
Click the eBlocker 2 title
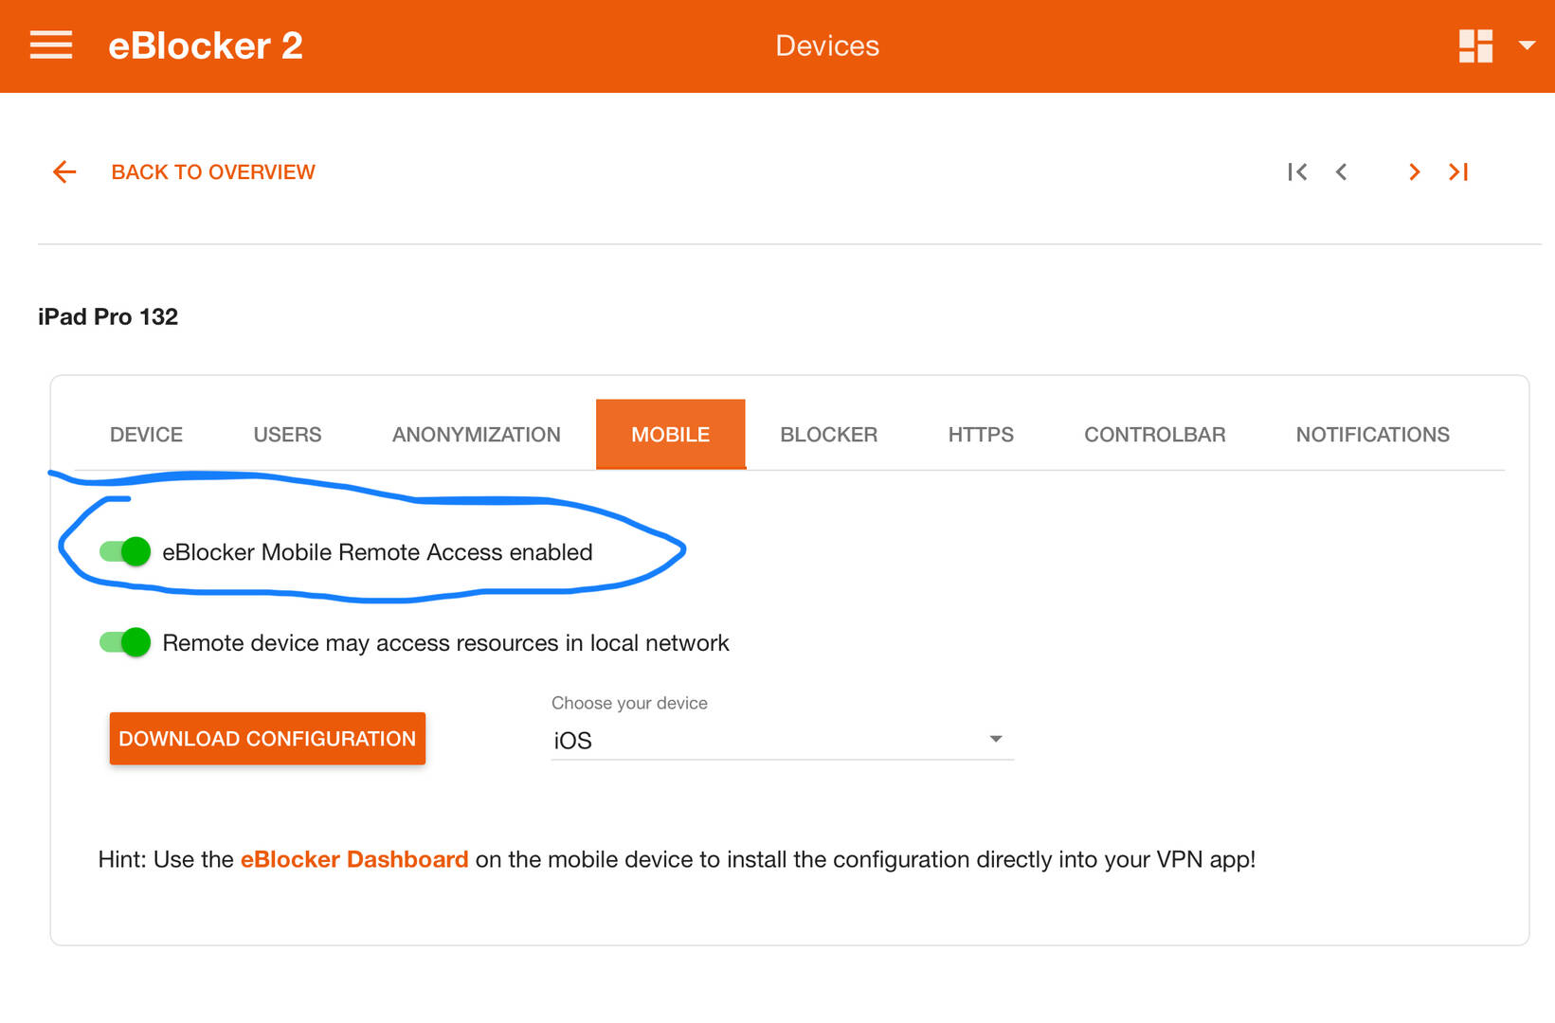(x=206, y=45)
